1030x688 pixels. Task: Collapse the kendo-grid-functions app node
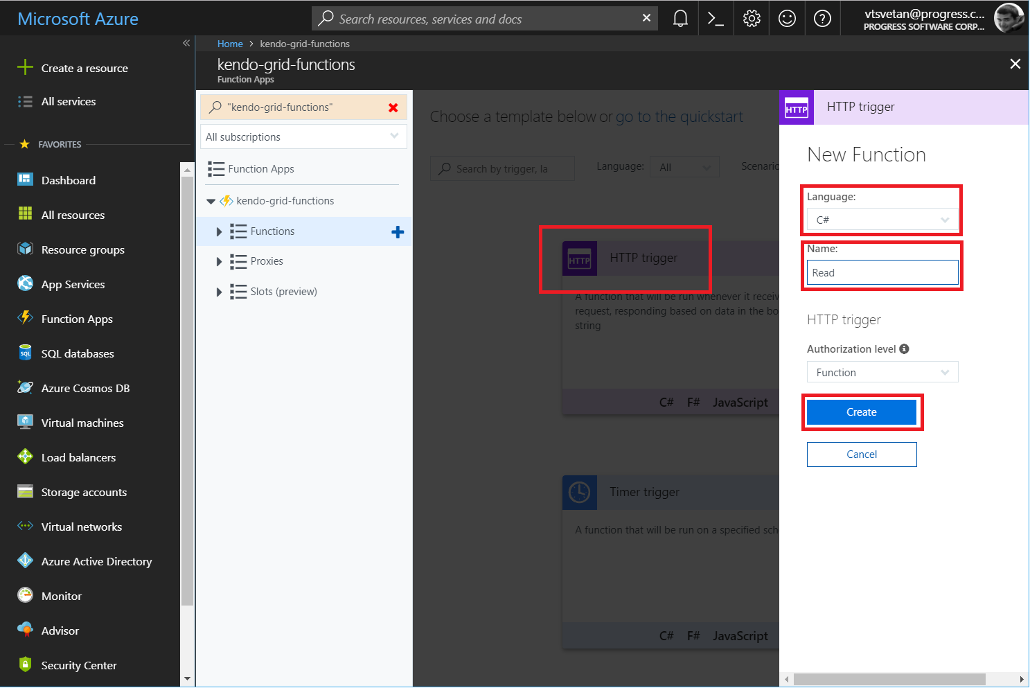211,200
